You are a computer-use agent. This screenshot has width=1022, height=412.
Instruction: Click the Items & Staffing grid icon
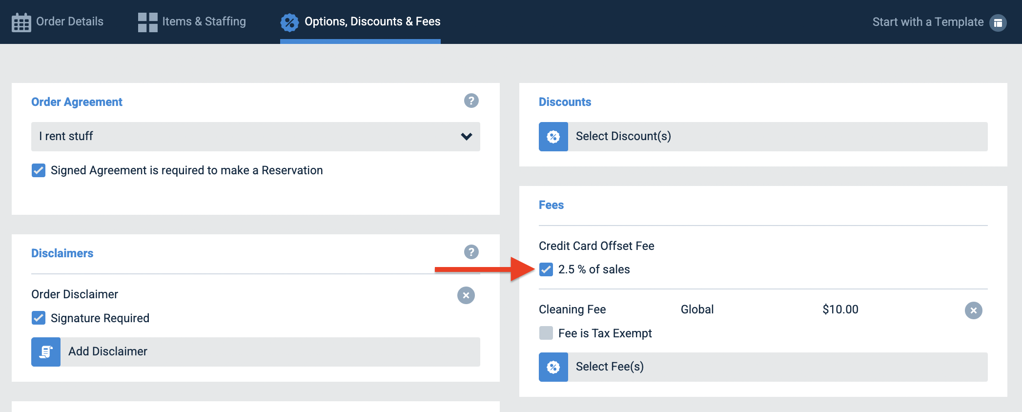coord(147,22)
